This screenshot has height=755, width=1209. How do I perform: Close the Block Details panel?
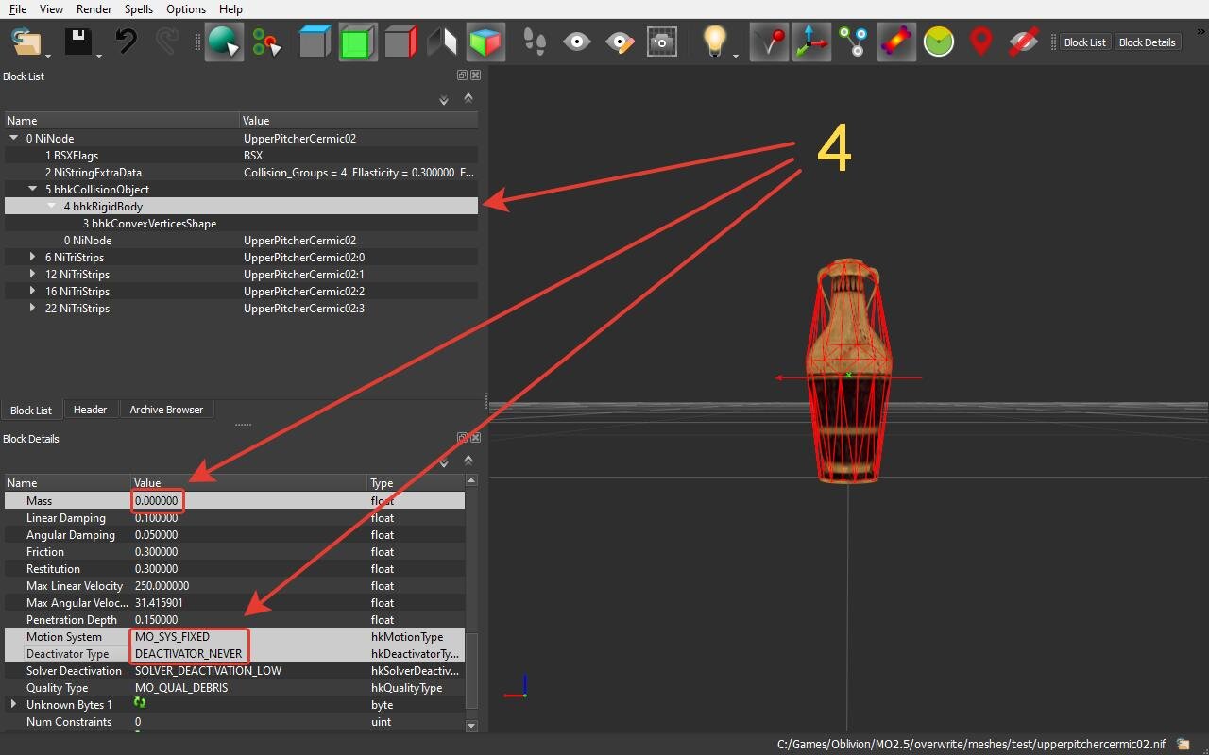pyautogui.click(x=475, y=438)
